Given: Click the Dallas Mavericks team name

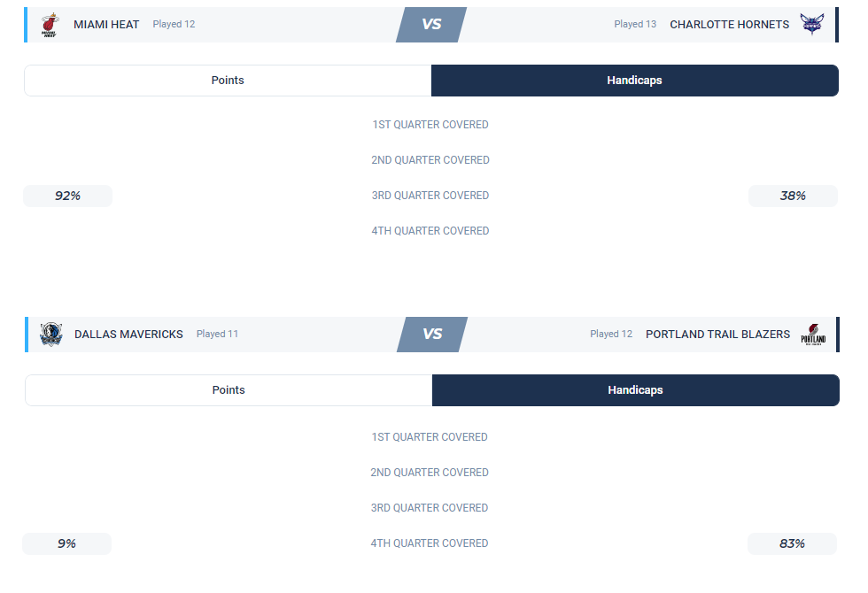Looking at the screenshot, I should click(128, 335).
